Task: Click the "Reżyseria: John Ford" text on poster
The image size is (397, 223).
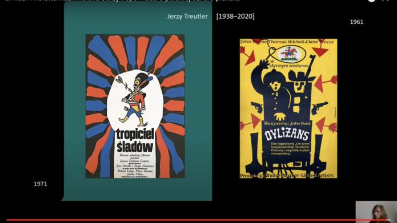Action: (287, 123)
